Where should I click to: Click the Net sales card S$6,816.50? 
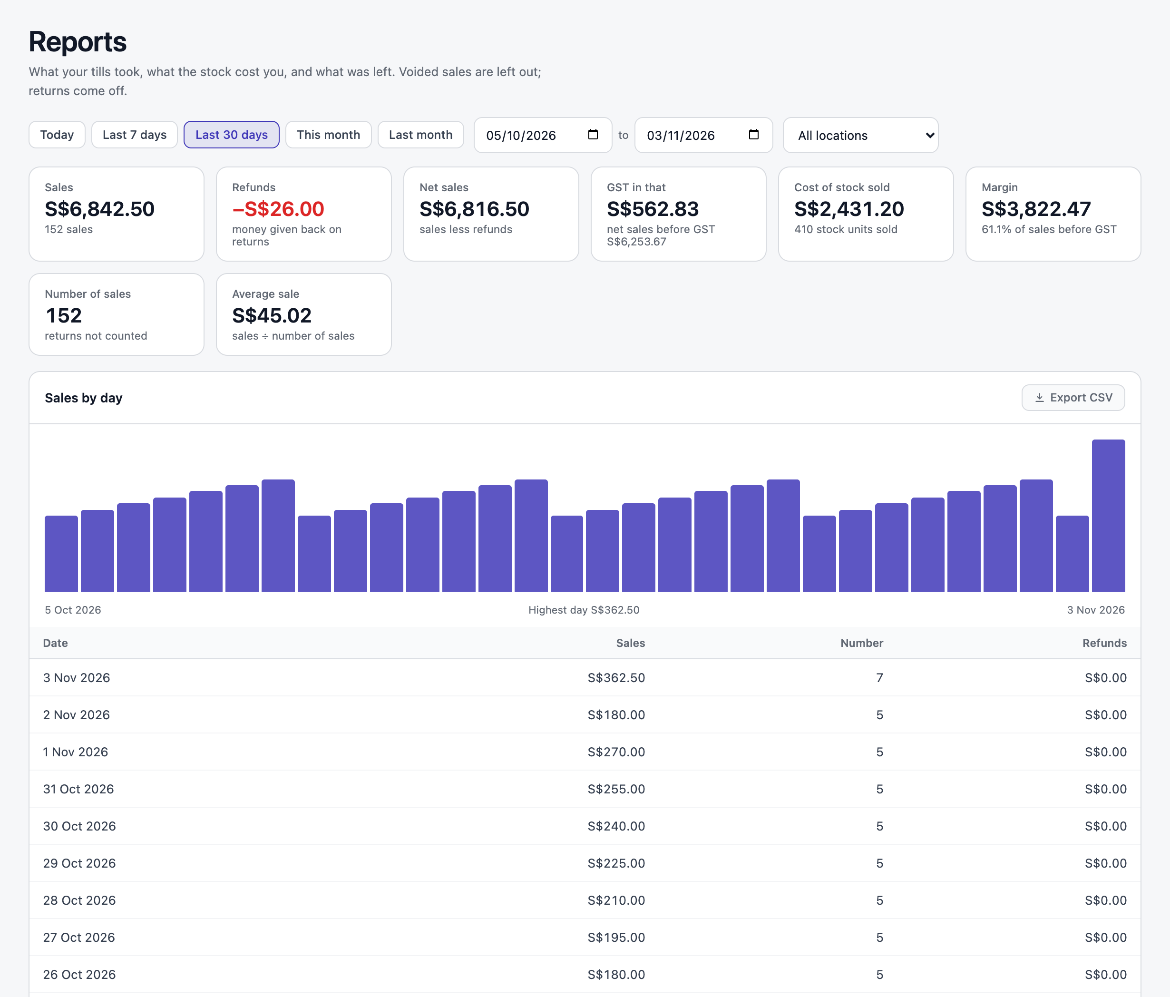(x=491, y=214)
